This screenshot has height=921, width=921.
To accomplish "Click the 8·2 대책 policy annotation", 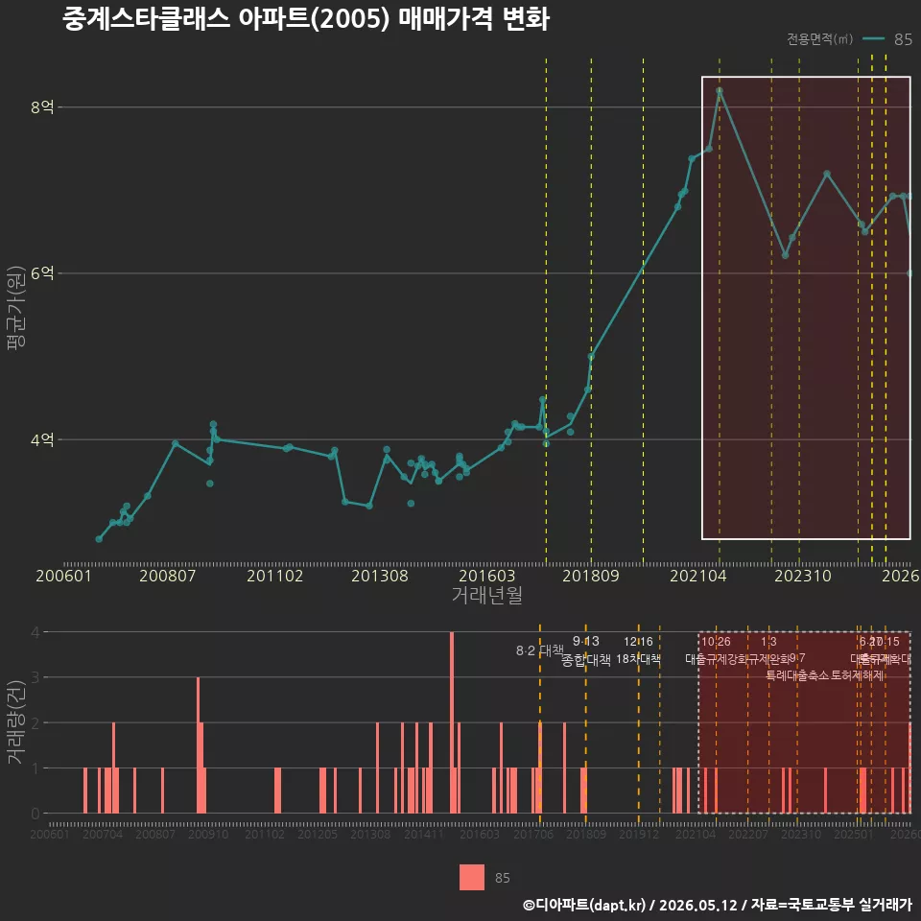I will tap(540, 650).
